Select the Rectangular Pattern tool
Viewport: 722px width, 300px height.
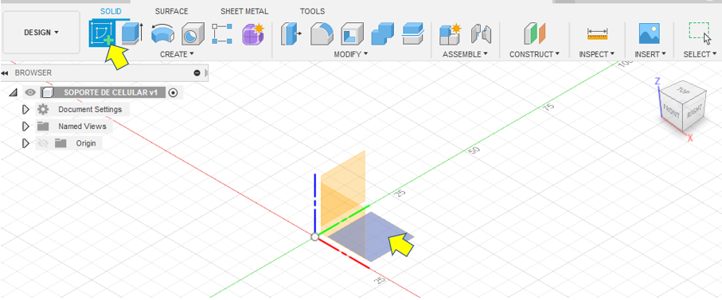pos(221,33)
